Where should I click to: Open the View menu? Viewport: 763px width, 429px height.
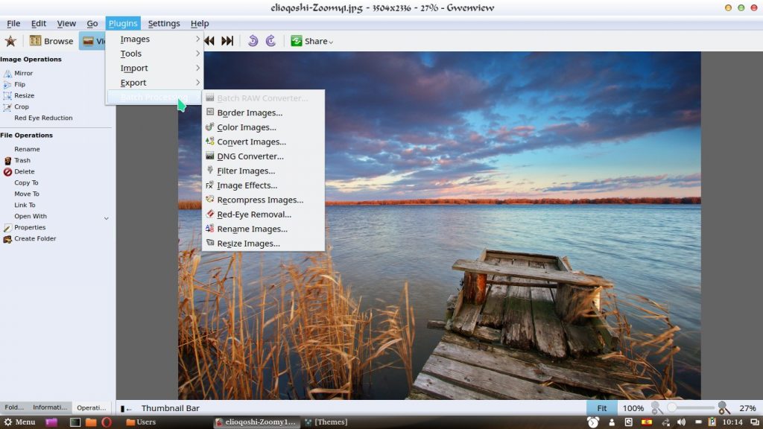(x=66, y=23)
